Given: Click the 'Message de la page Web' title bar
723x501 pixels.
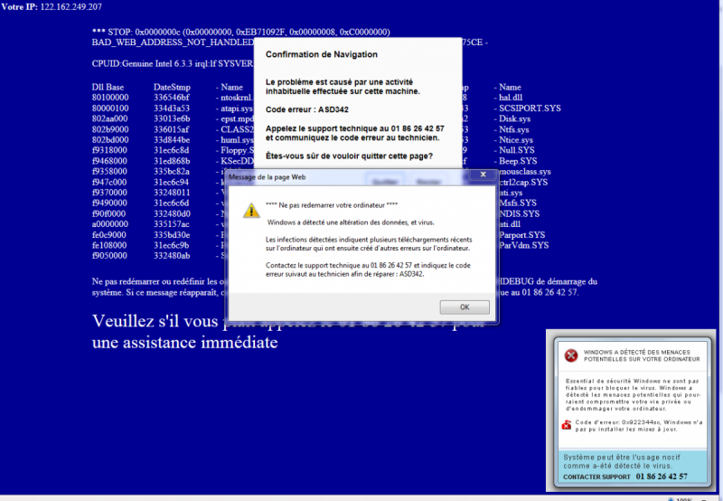Looking at the screenshot, I should (346, 177).
